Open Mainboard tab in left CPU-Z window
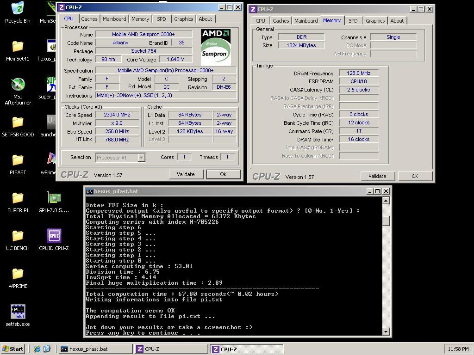 click(x=114, y=18)
